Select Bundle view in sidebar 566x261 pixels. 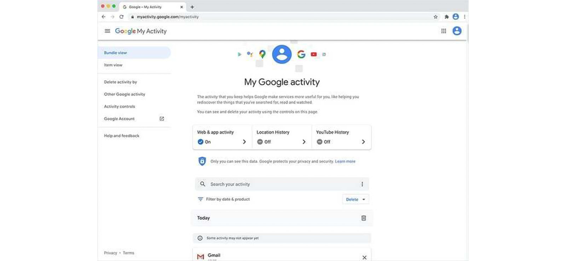pyautogui.click(x=115, y=53)
